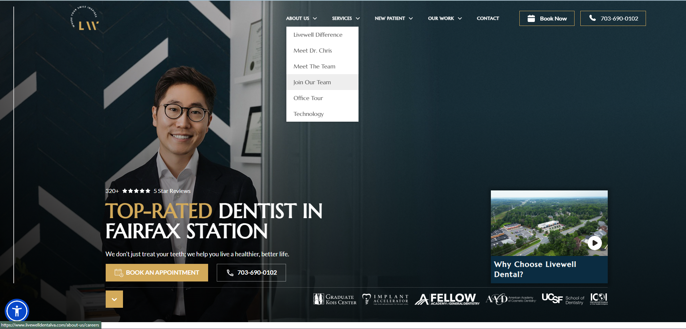The height and width of the screenshot is (329, 686).
Task: Click the Livewell LW logo
Action: (x=85, y=18)
